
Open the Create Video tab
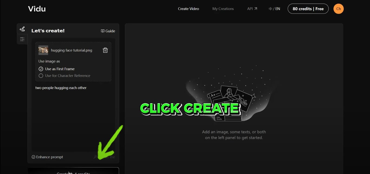point(189,9)
